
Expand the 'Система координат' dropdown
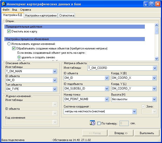(x=134, y=112)
